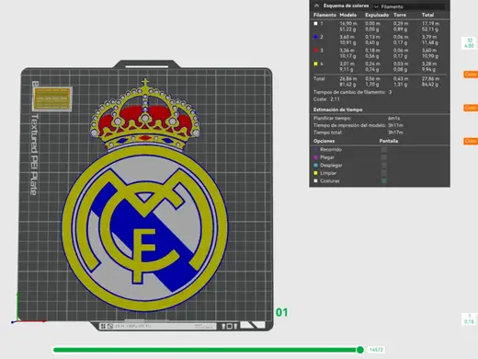
Task: Click the red swatch for filament 3
Action: coord(315,51)
